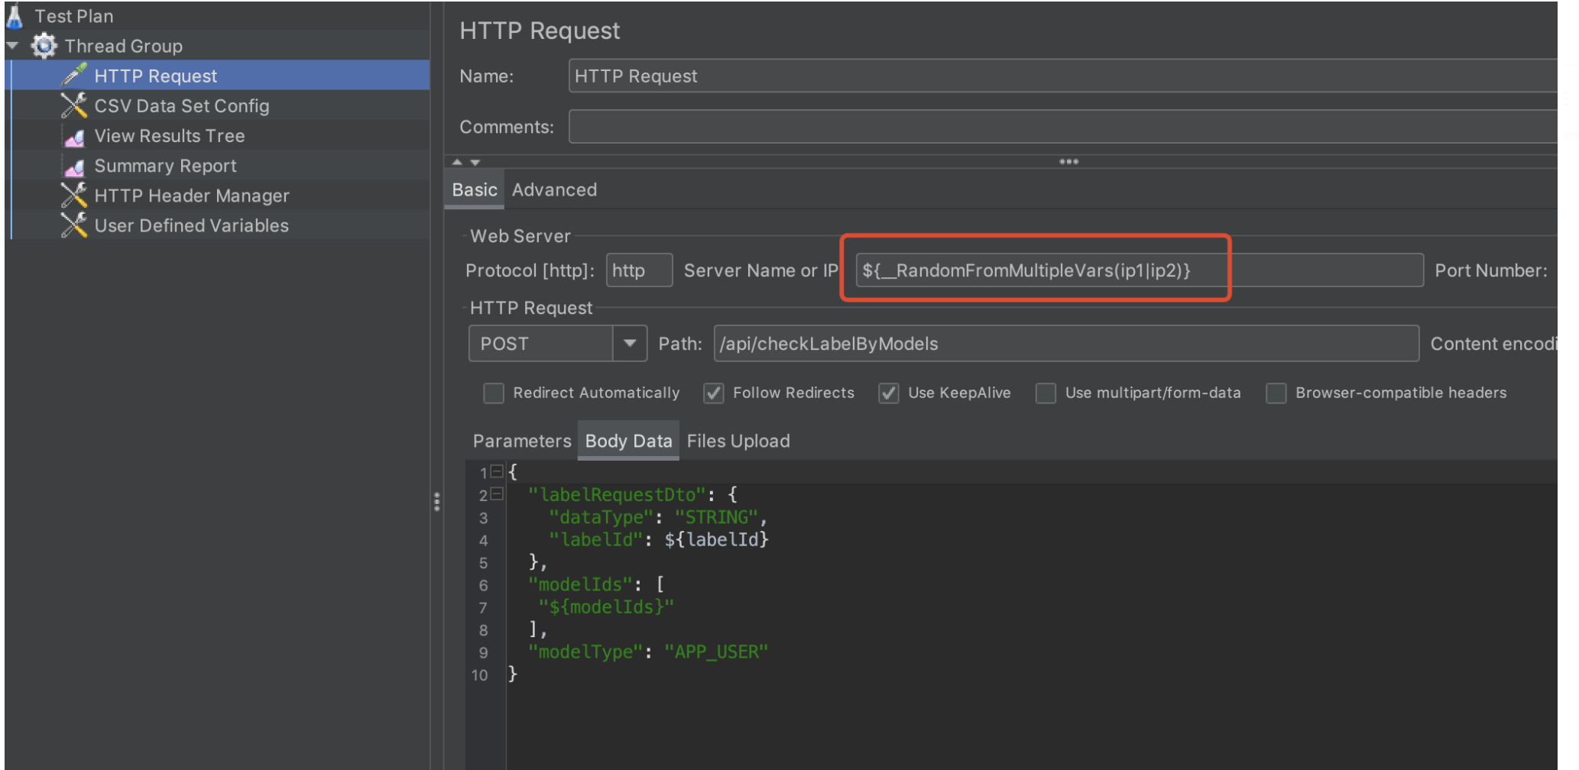Click the View Results Tree listener icon

(x=74, y=137)
